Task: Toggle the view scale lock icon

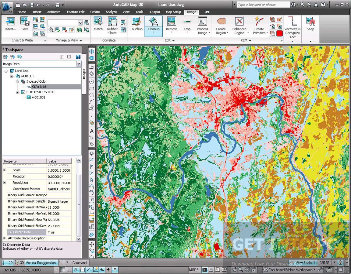Action: tap(340, 262)
